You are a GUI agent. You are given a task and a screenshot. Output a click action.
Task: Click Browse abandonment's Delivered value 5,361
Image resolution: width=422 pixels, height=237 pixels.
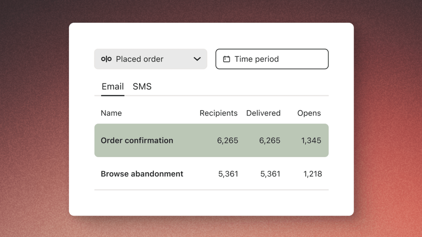[269, 174]
